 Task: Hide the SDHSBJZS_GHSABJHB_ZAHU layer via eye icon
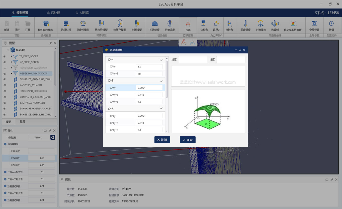click(5, 79)
